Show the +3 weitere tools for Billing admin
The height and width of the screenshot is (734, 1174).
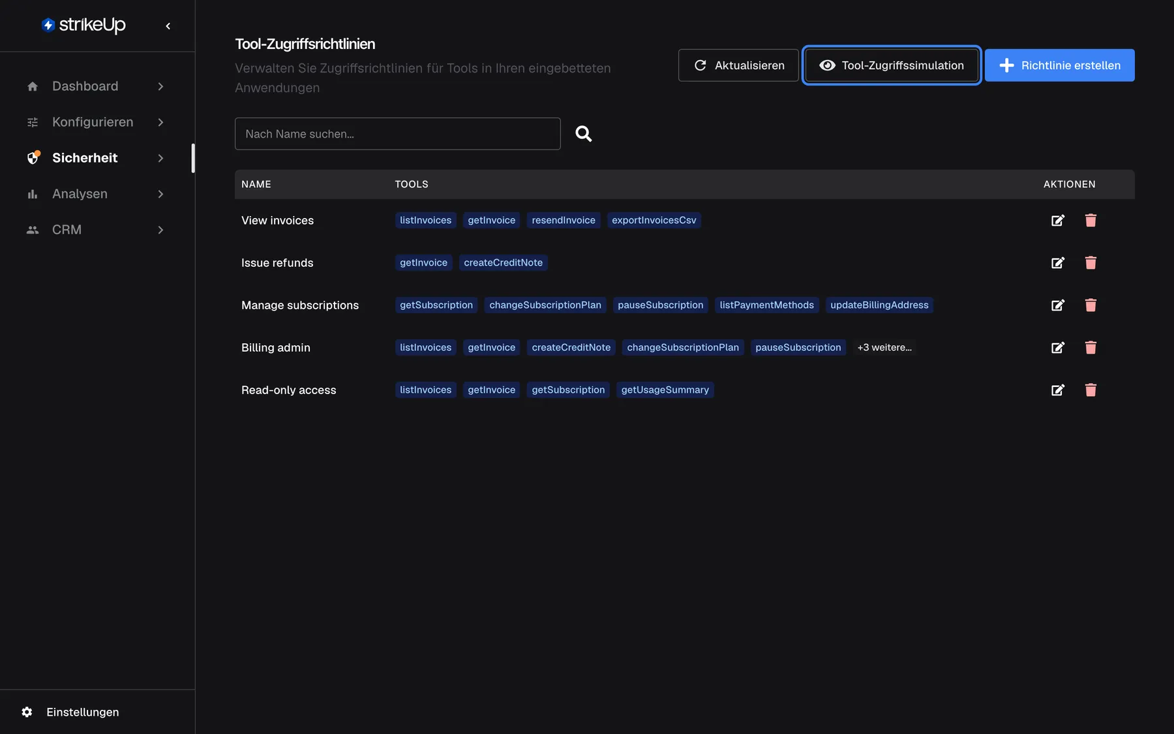click(x=884, y=348)
